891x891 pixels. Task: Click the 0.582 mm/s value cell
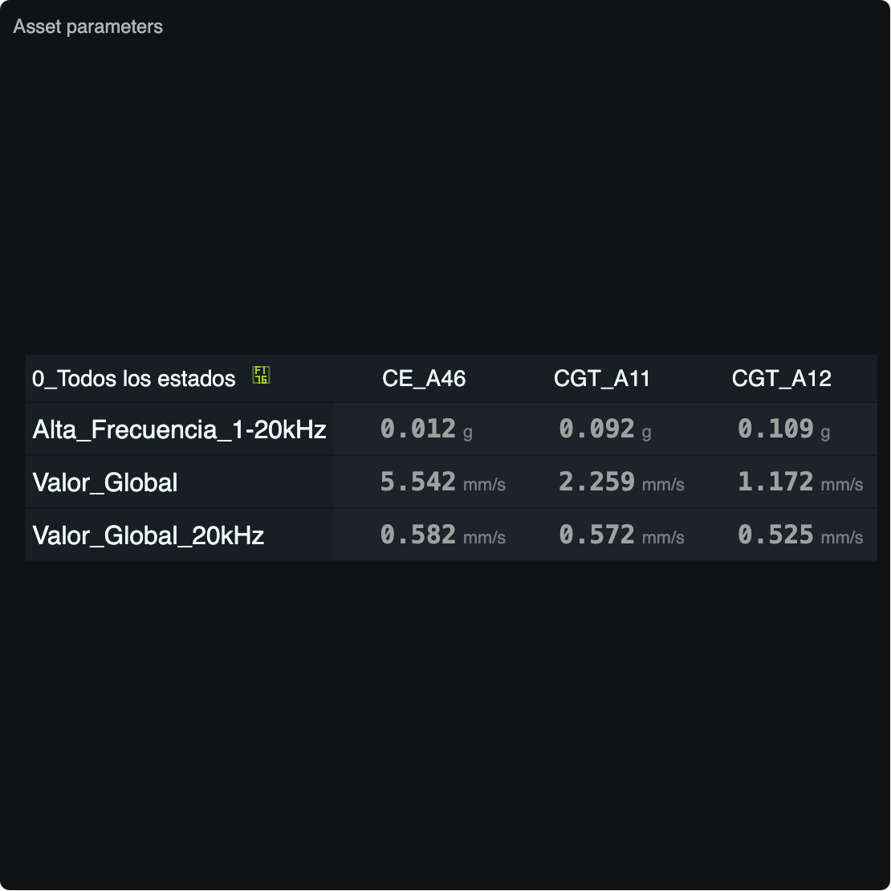[x=442, y=535]
